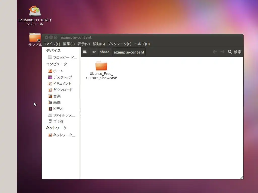Click the ダウンロード folder icon
258x193 pixels.
(x=50, y=90)
